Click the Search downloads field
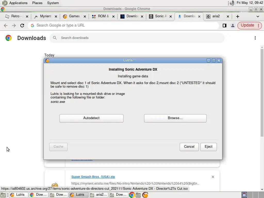Viewport: 264px width, 198px height. click(x=137, y=38)
